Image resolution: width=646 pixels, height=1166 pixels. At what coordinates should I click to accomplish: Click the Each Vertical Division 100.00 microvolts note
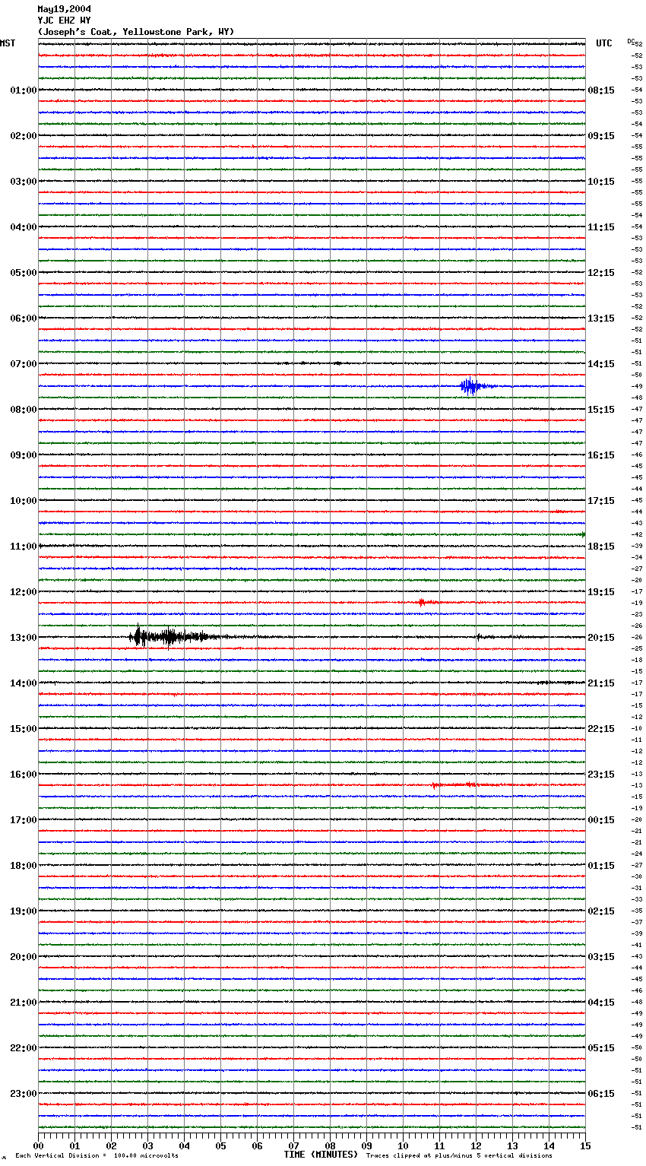[97, 1156]
